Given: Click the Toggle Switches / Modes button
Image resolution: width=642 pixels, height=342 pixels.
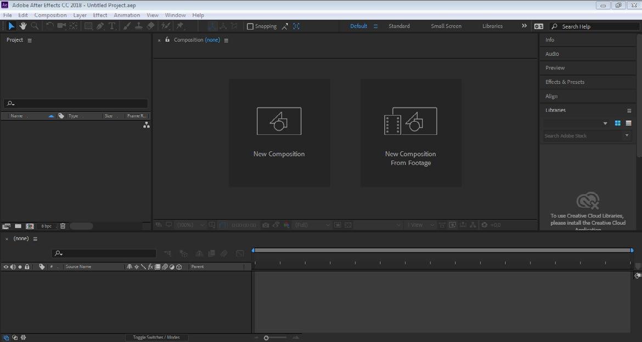Looking at the screenshot, I should [156, 338].
